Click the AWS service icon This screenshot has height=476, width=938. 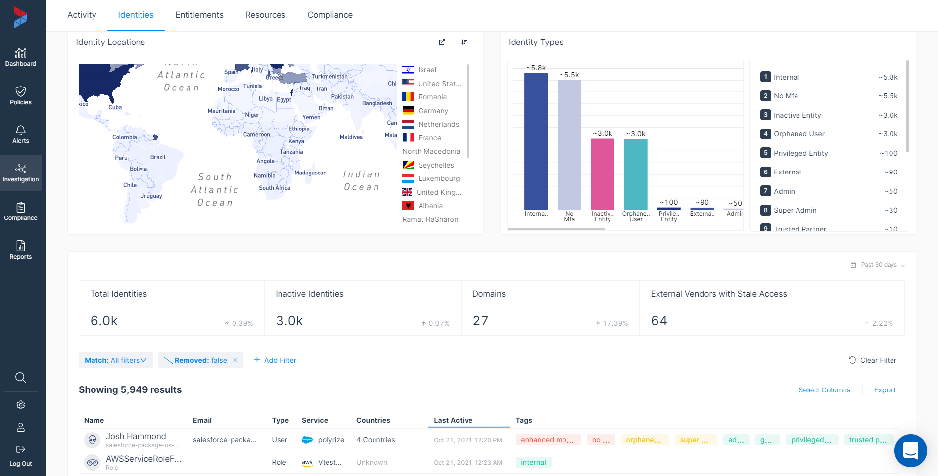pyautogui.click(x=307, y=463)
